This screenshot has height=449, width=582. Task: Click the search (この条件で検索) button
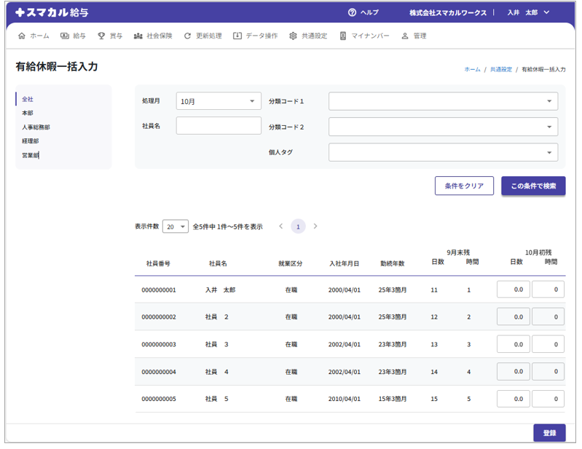coord(533,186)
